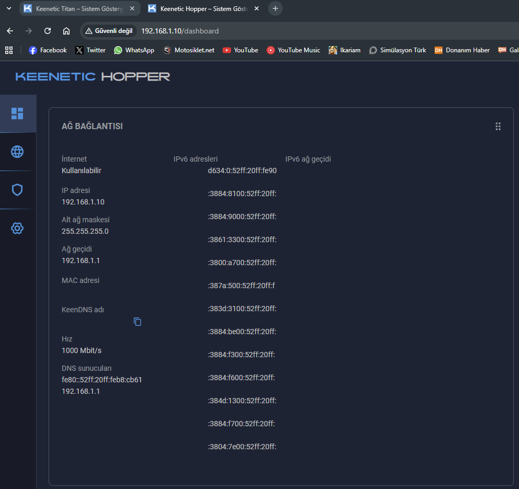Click the Keenetic Hopper logo

[93, 77]
